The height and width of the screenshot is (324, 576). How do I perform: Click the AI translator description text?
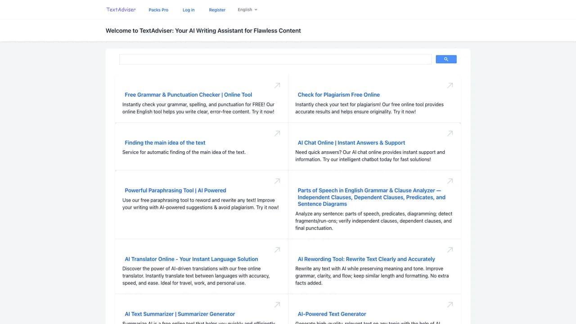(196, 276)
